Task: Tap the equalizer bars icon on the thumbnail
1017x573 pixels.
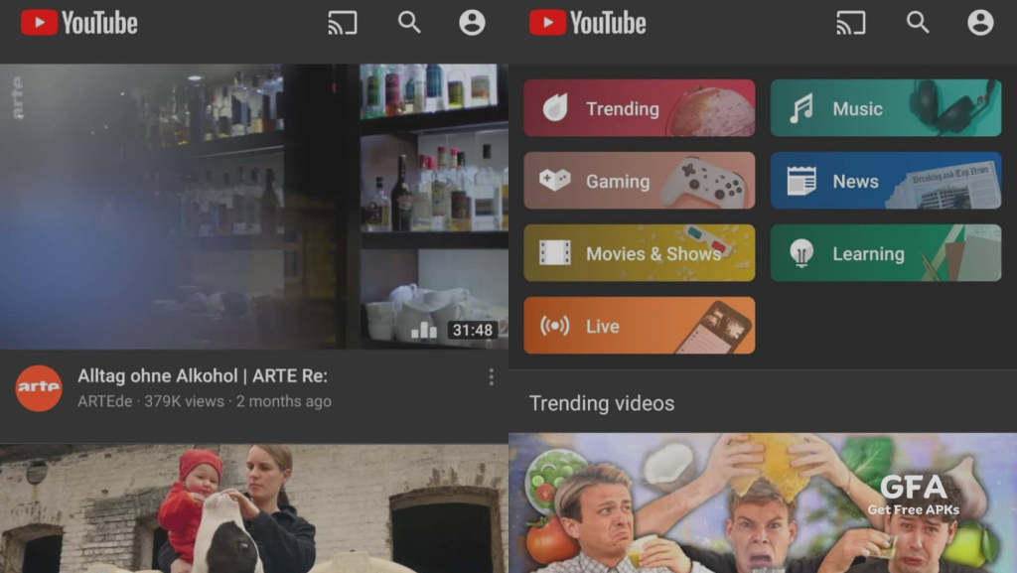Action: coord(424,330)
